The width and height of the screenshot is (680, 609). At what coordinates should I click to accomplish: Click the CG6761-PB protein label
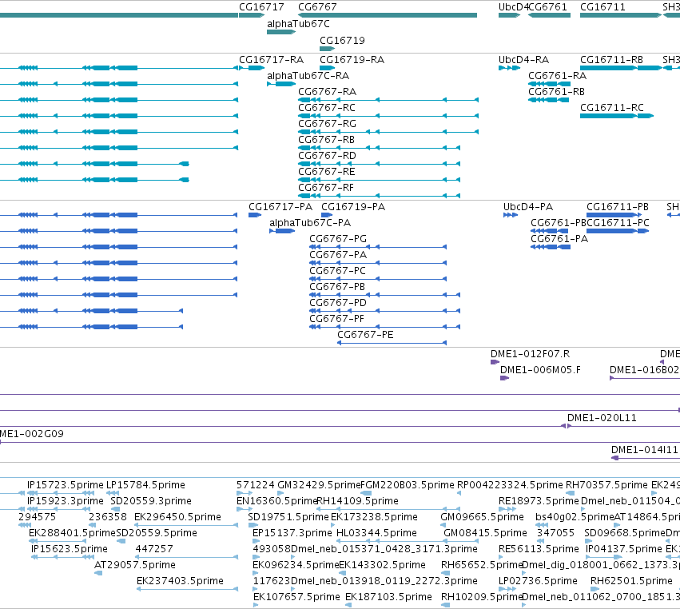pos(559,222)
